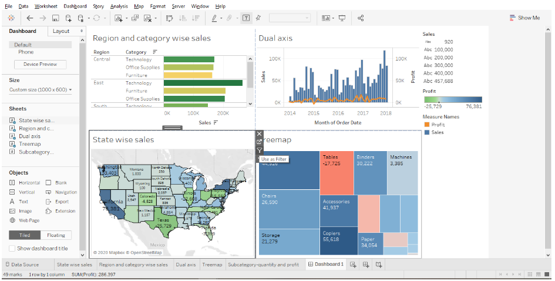Switch layout mode to Floating

(x=56, y=235)
